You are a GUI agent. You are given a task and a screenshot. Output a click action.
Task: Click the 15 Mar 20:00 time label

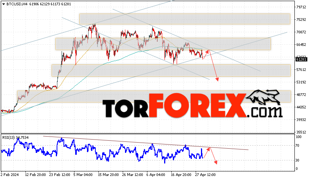tap(108, 175)
